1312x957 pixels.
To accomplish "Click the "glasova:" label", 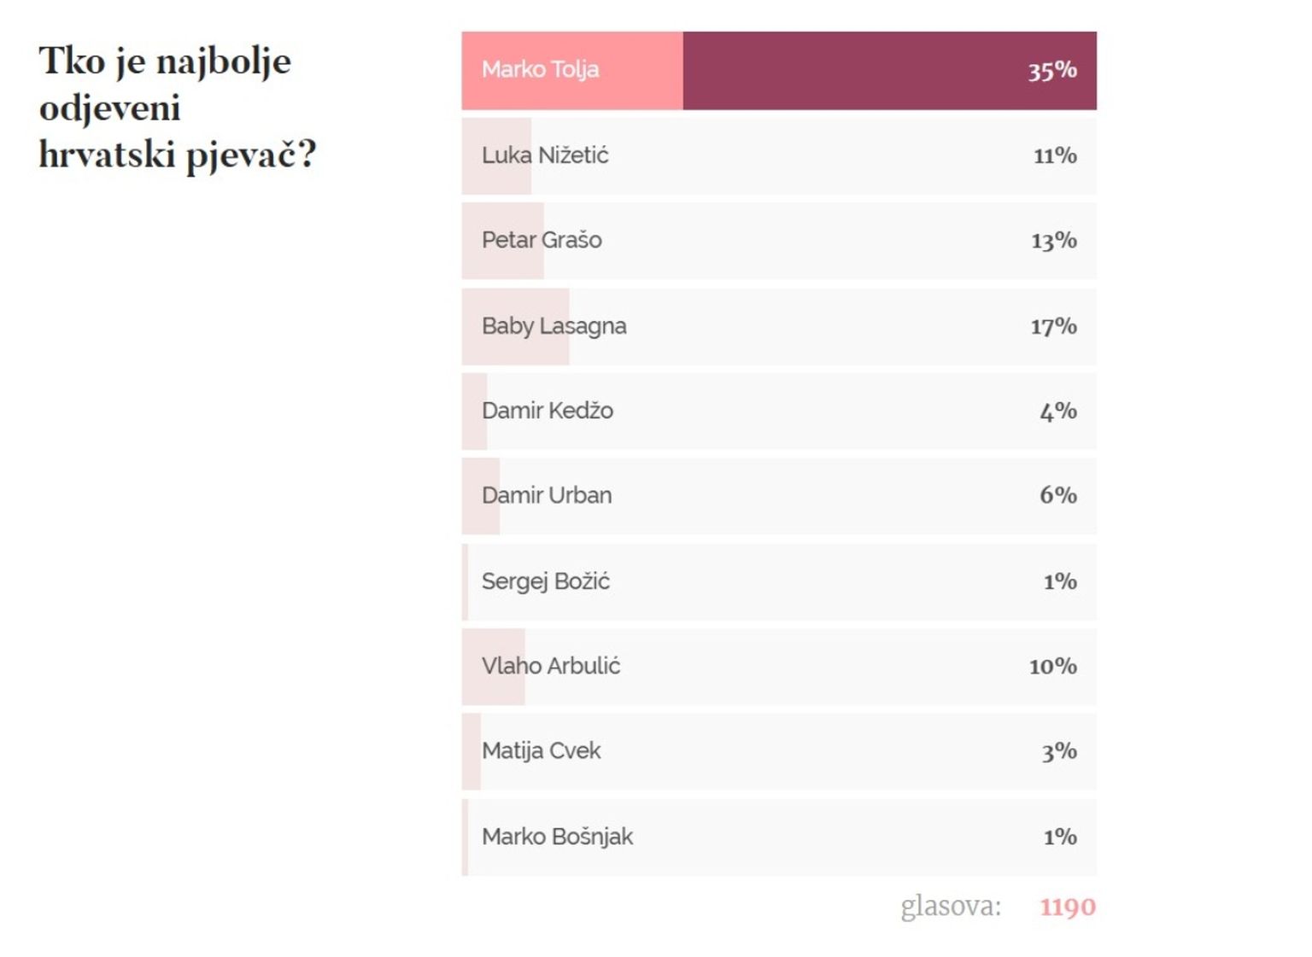I will coord(951,906).
